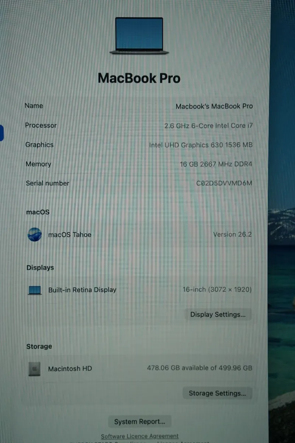Click the Built-in Retina Display icon
This screenshot has width=295, height=443.
coord(35,290)
